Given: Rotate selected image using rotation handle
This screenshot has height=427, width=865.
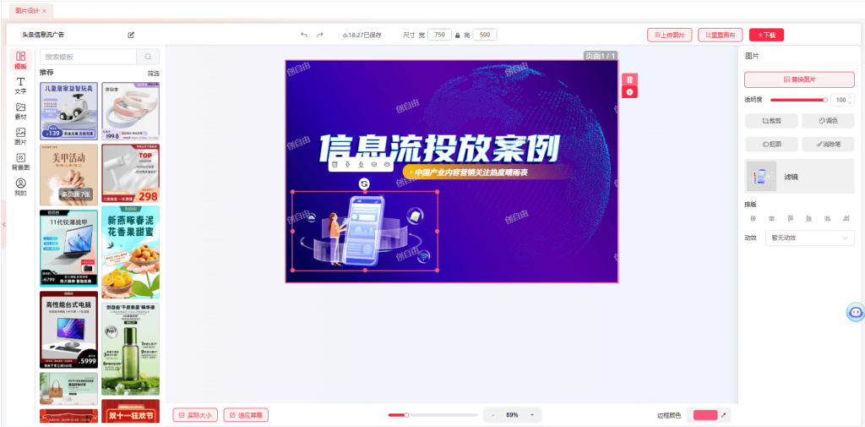Looking at the screenshot, I should tap(364, 183).
